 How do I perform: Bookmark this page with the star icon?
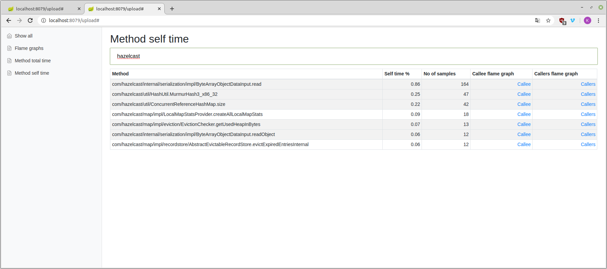[x=548, y=20]
